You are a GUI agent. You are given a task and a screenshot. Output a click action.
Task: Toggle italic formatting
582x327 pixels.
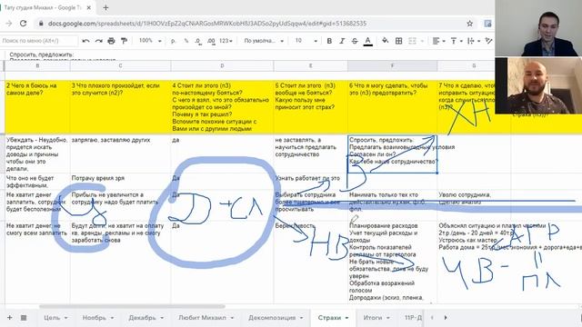click(342, 41)
